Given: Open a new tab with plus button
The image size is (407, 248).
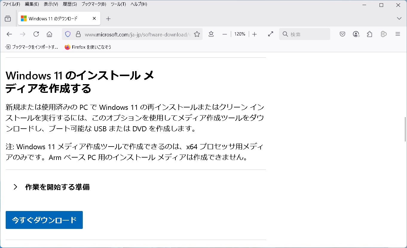Looking at the screenshot, I should click(108, 19).
